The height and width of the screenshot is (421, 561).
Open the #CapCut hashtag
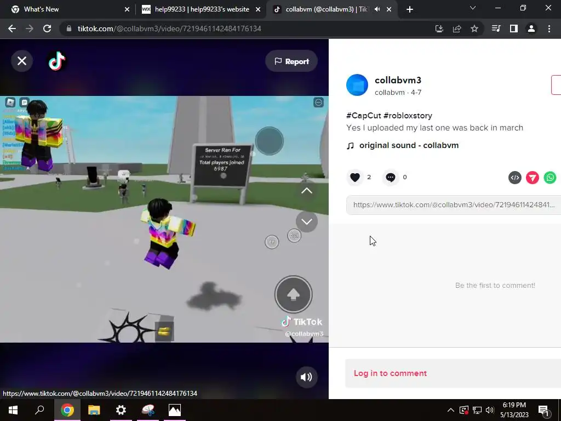coord(364,116)
